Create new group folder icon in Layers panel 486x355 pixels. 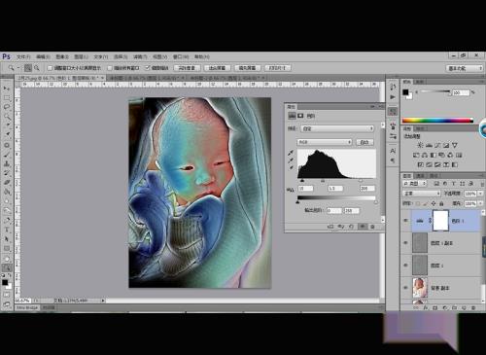(454, 307)
